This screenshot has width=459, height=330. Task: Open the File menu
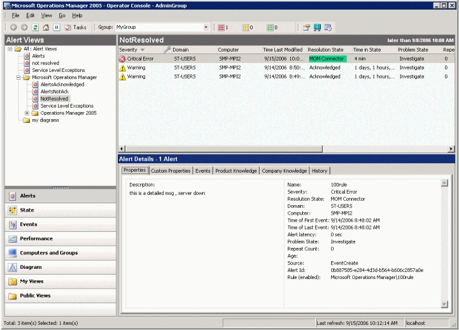(15, 15)
